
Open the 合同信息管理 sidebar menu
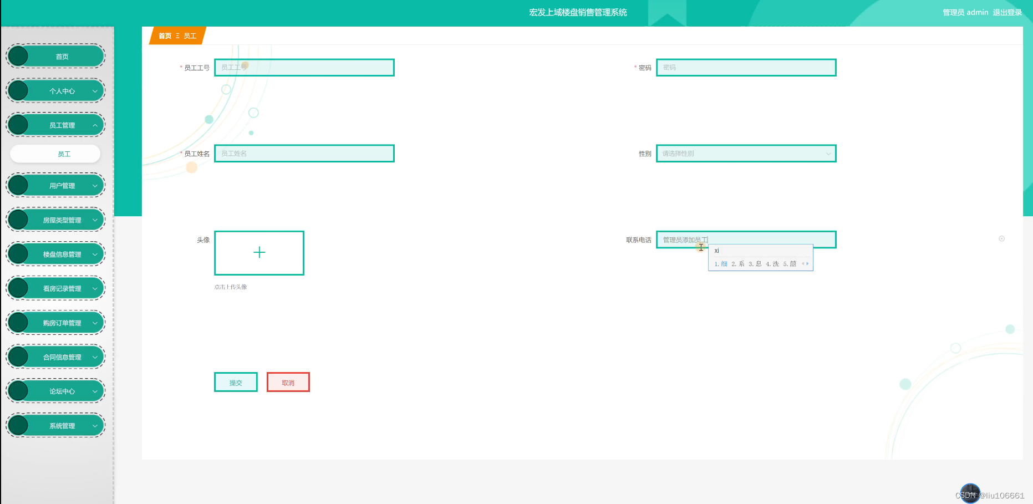(55, 358)
